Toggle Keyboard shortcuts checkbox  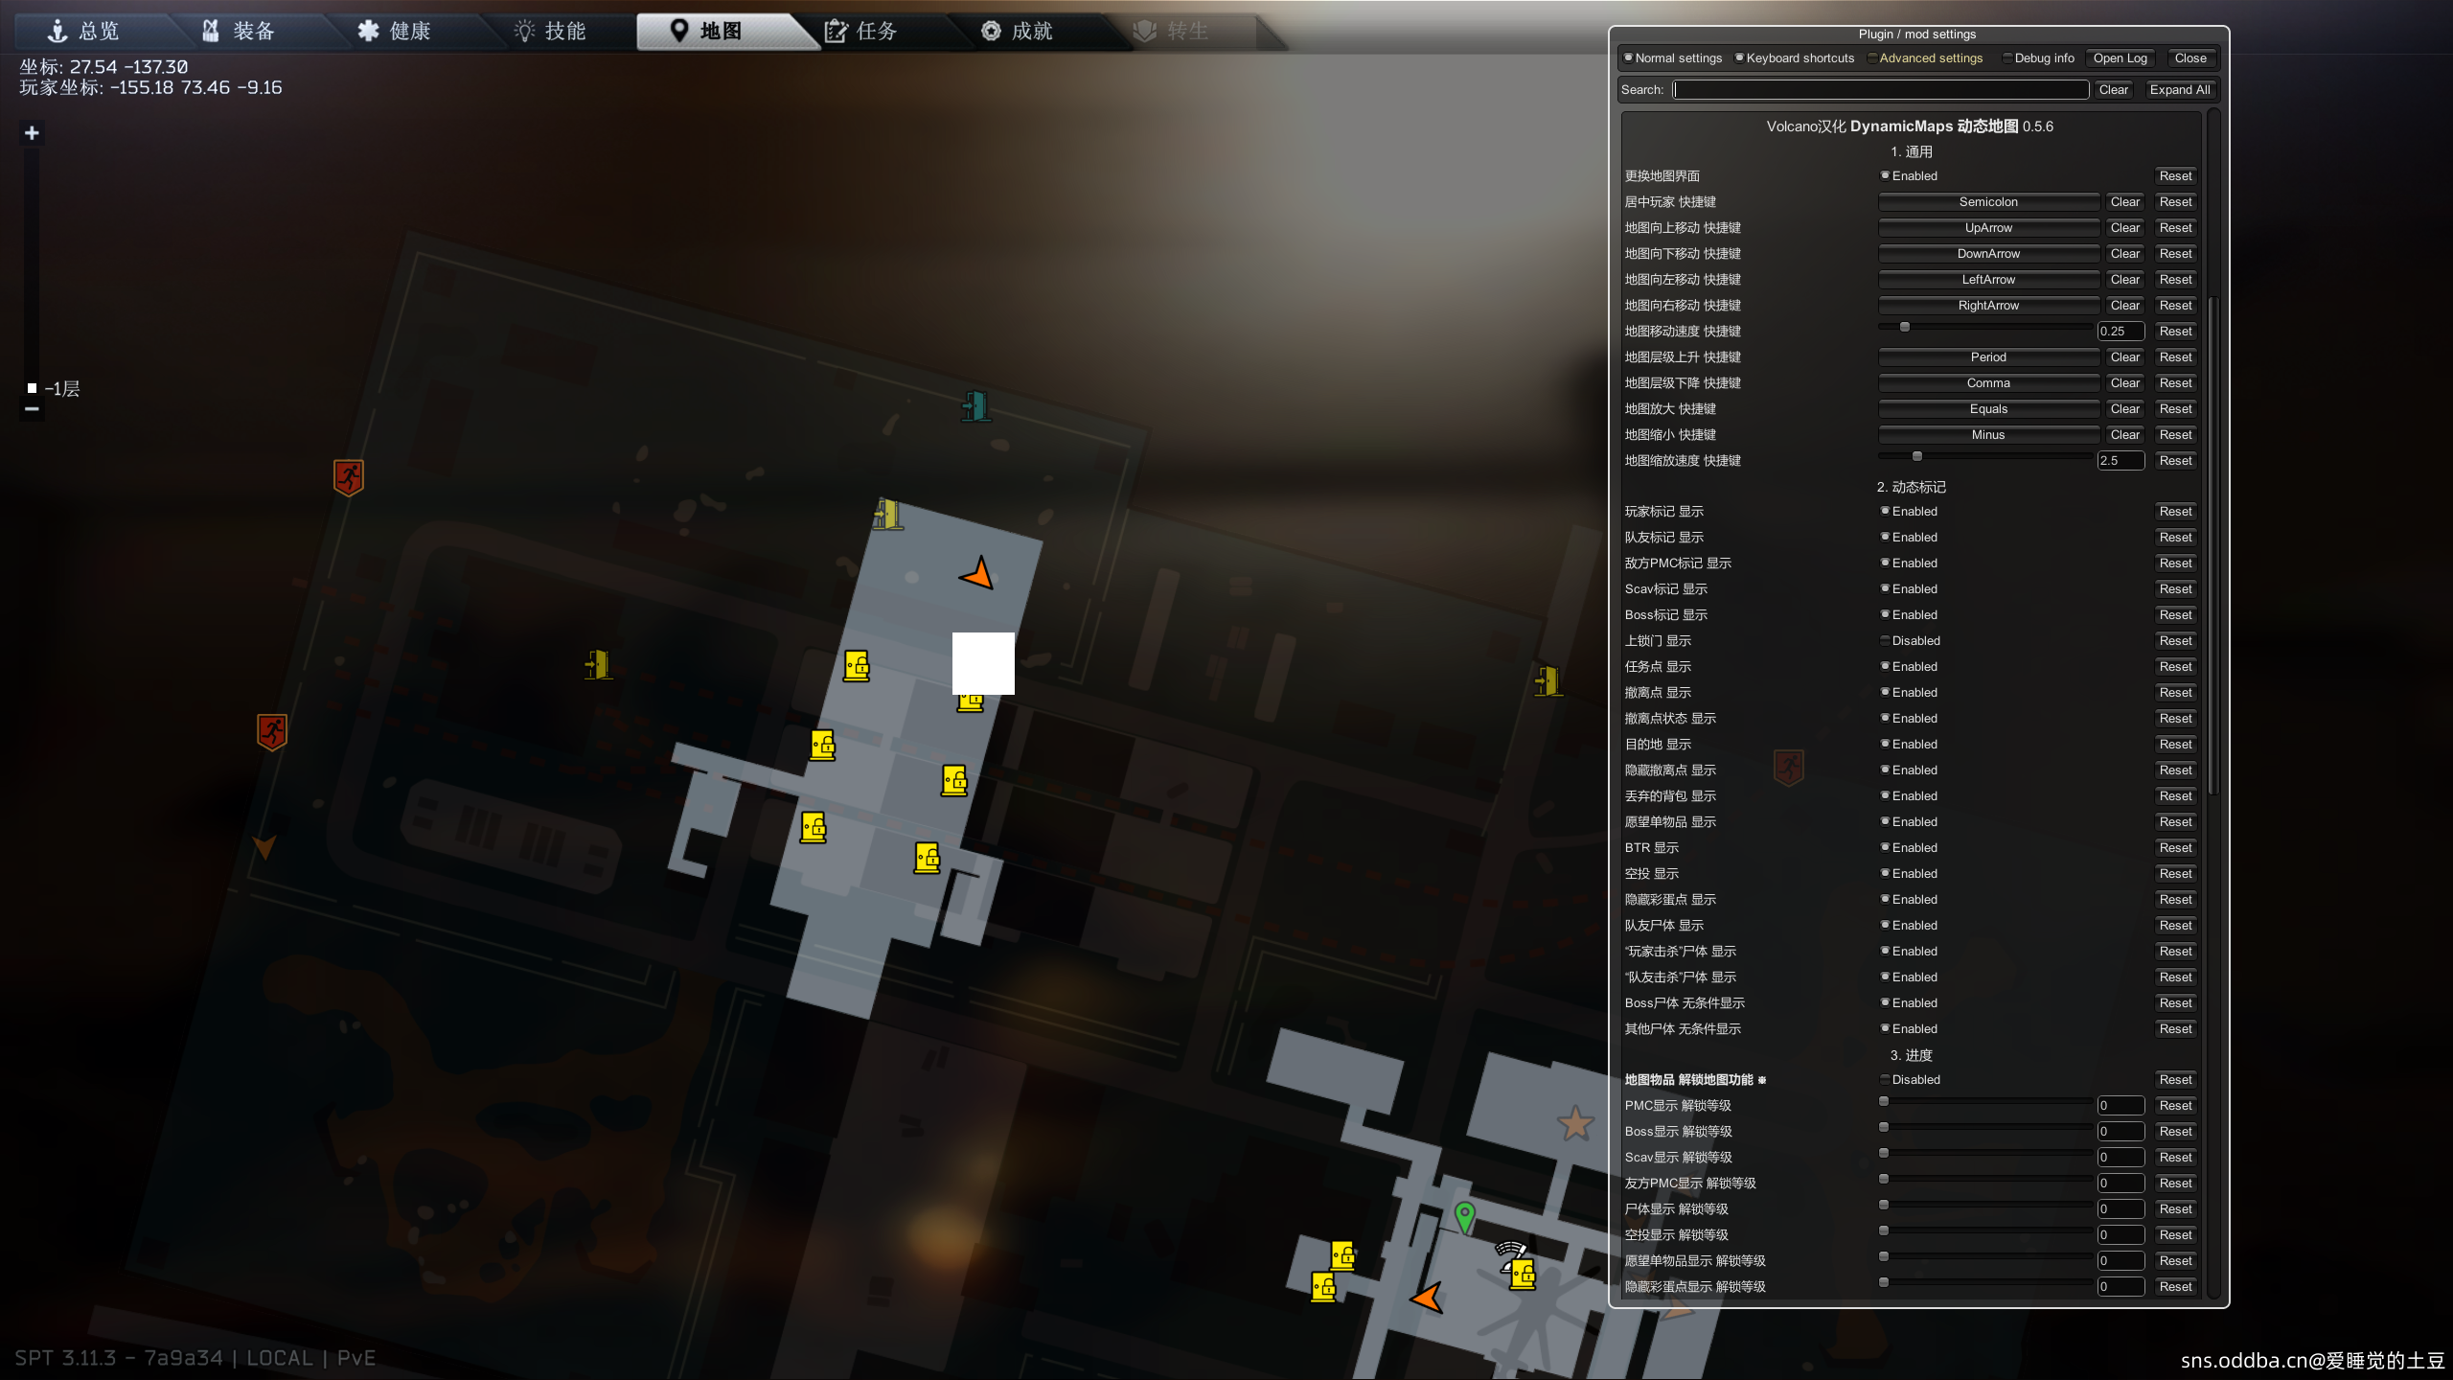[1739, 57]
